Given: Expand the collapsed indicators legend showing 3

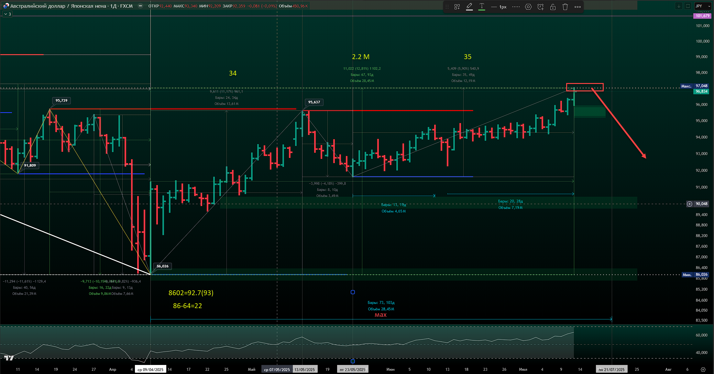Looking at the screenshot, I should pos(7,14).
